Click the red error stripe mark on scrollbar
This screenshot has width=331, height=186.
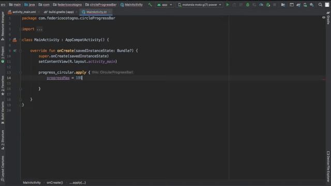324,80
